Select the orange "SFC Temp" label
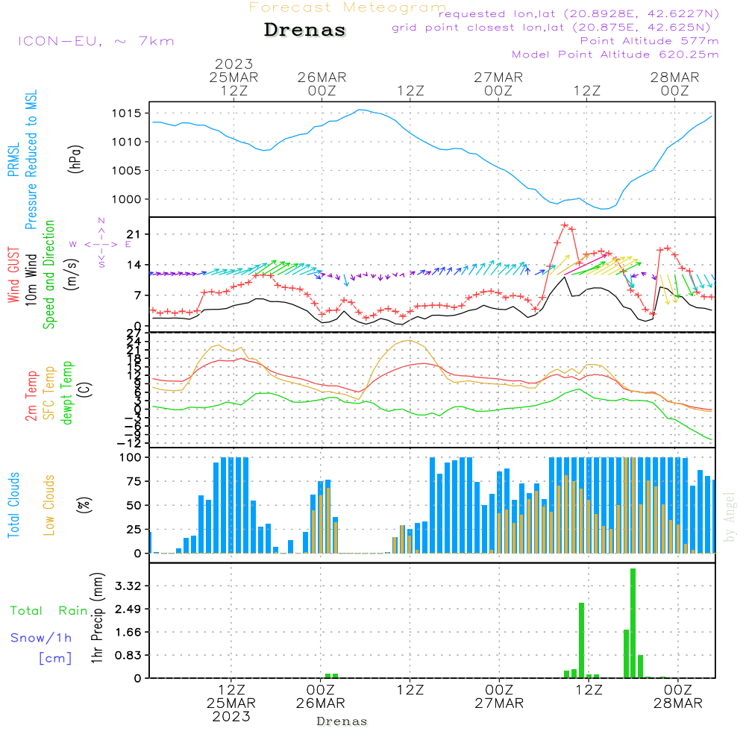The width and height of the screenshot is (746, 746). click(x=49, y=393)
